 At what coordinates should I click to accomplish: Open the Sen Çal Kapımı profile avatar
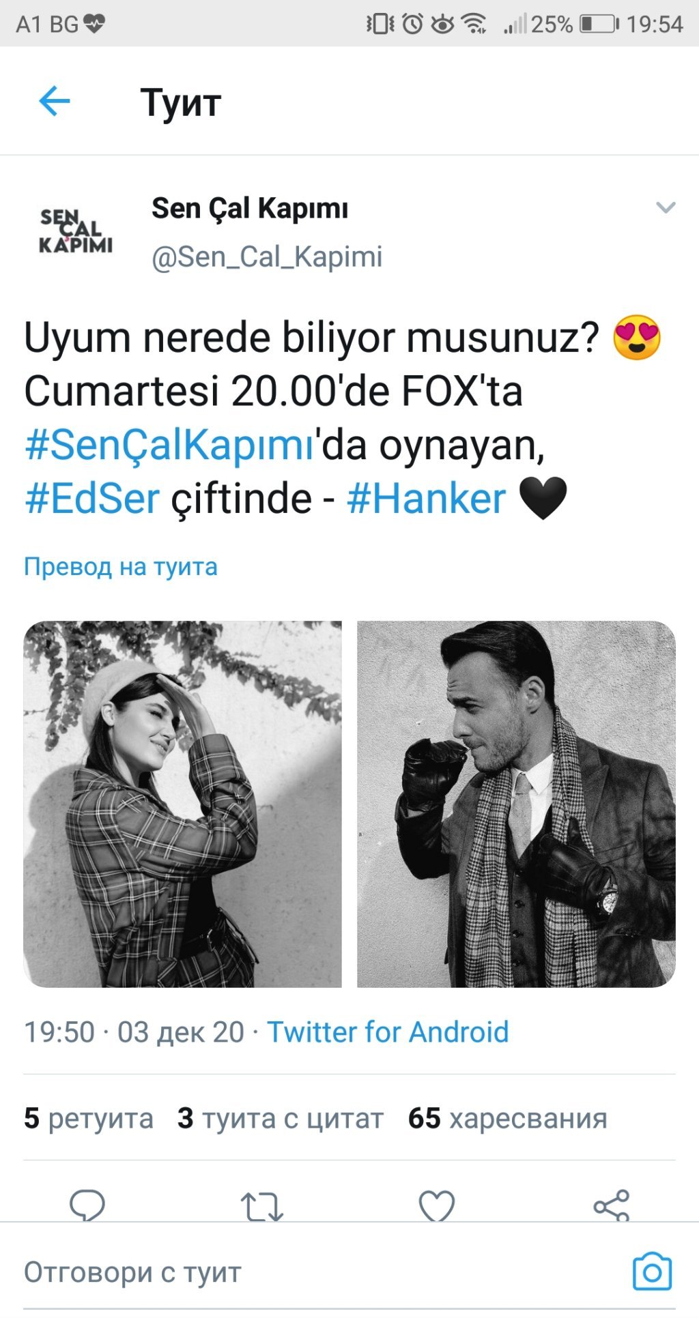pos(75,232)
